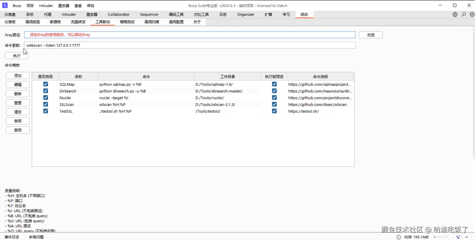Toggle enable checkbox for DirSearch row
Image resolution: width=475 pixels, height=240 pixels.
click(x=45, y=91)
